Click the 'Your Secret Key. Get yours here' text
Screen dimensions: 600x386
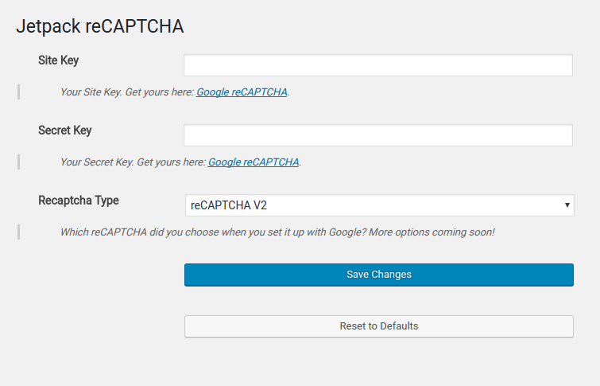(133, 162)
